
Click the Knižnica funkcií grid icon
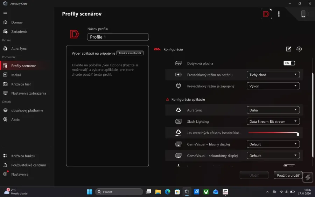point(5,156)
